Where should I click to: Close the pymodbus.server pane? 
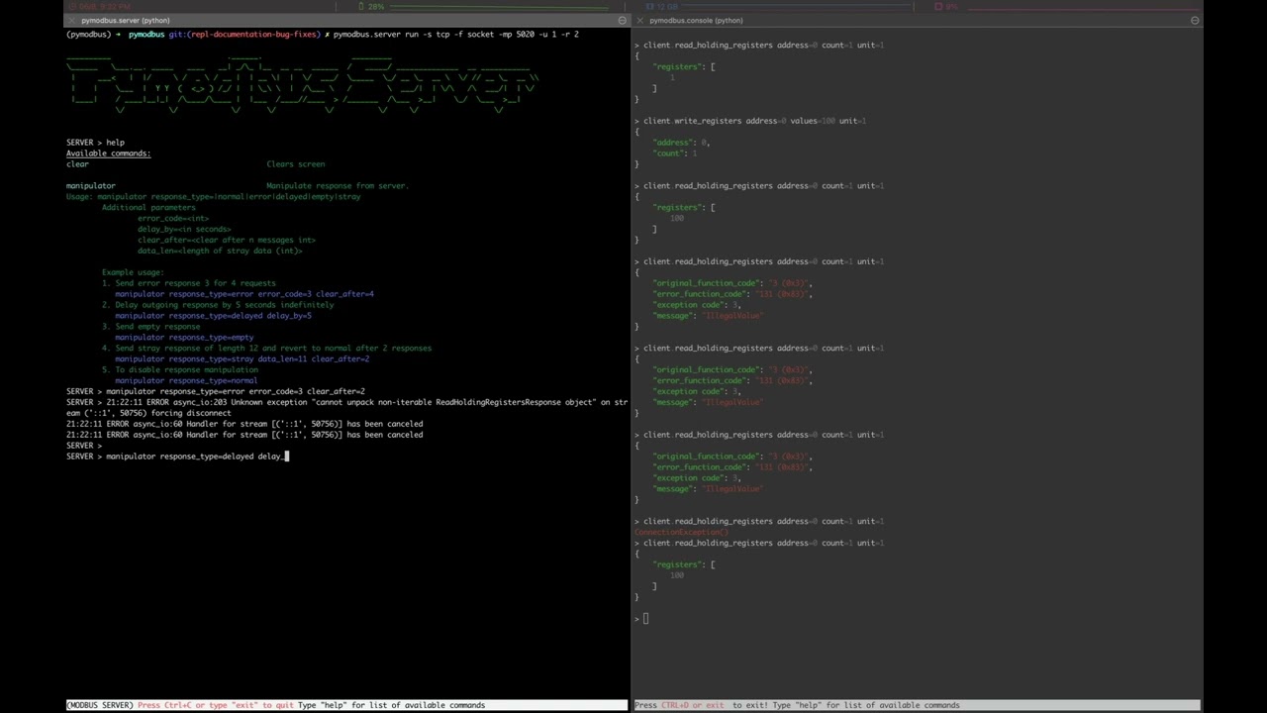tap(72, 20)
